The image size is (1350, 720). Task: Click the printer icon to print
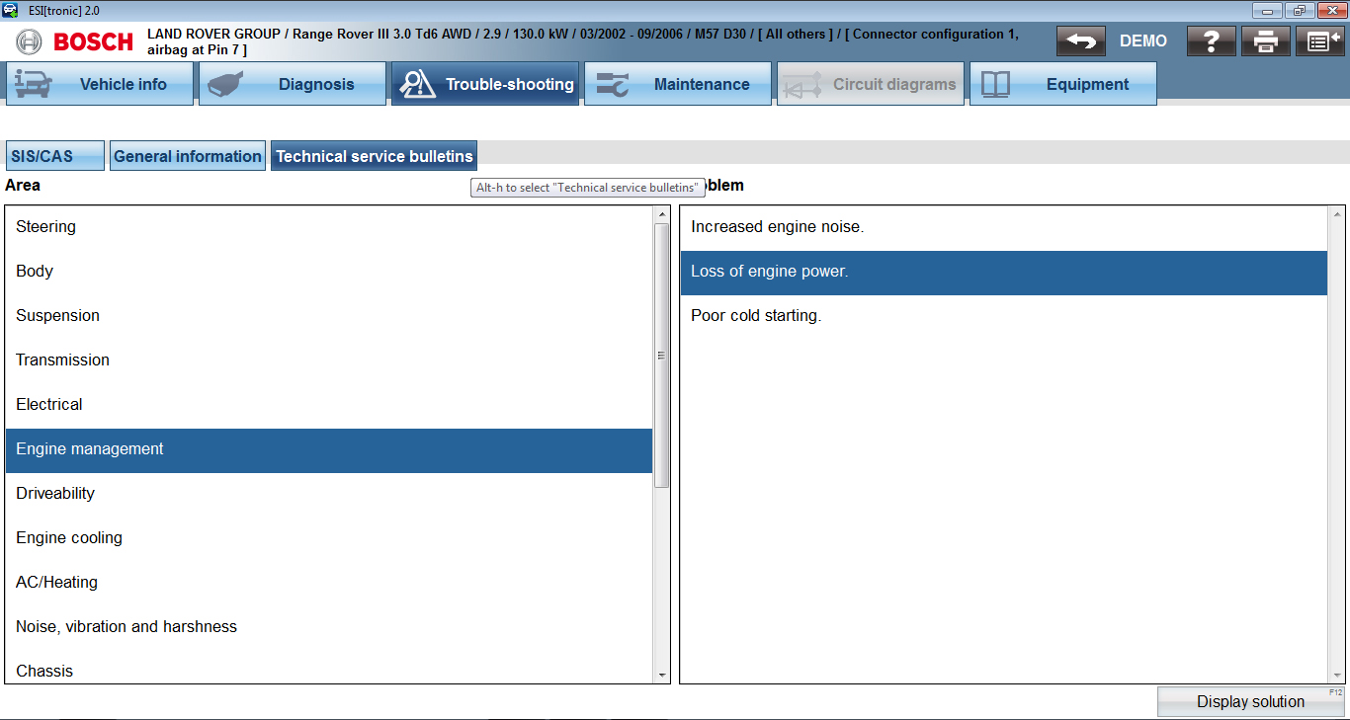pos(1266,41)
